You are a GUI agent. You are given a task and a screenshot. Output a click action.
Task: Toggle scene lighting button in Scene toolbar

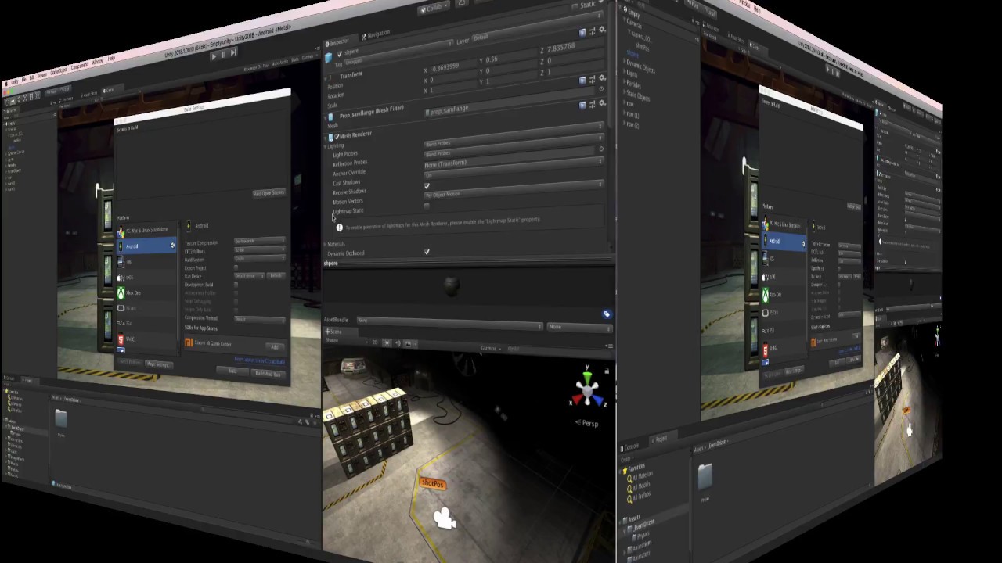pos(387,343)
